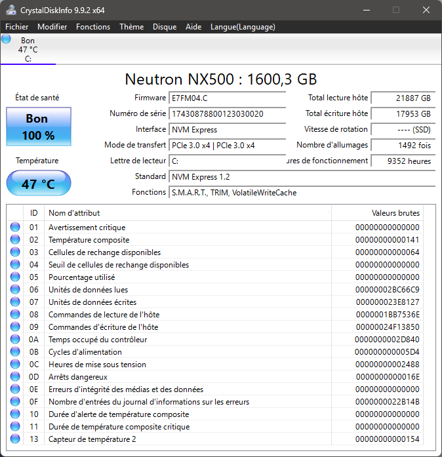Click the Bon 100 % health button
This screenshot has width=442, height=457.
[39, 127]
